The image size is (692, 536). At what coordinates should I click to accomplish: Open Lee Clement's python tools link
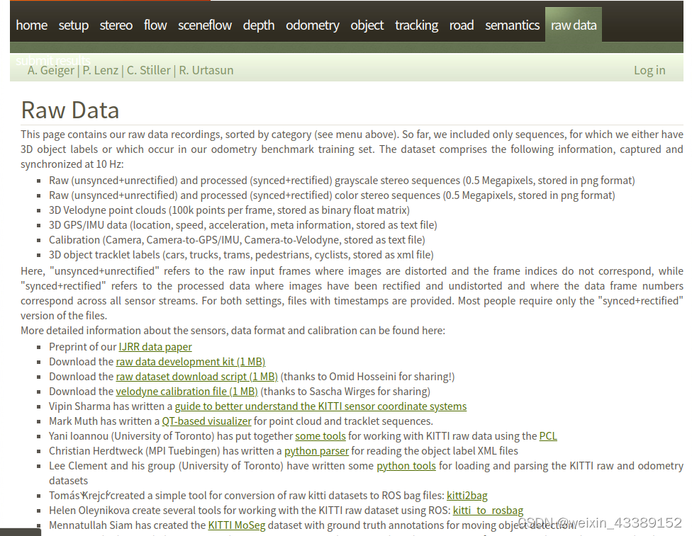(406, 466)
